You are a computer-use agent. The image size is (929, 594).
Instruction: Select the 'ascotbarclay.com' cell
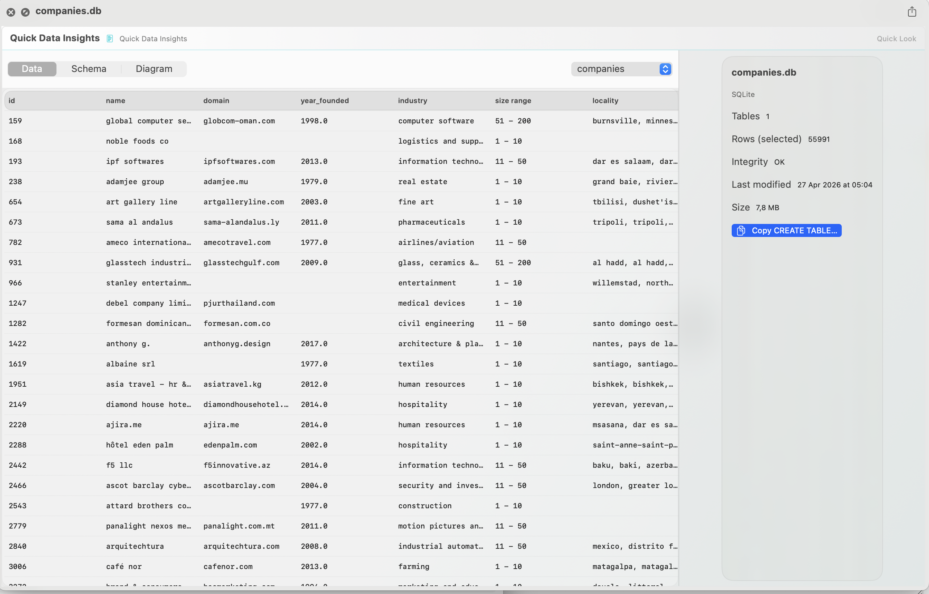coord(239,485)
